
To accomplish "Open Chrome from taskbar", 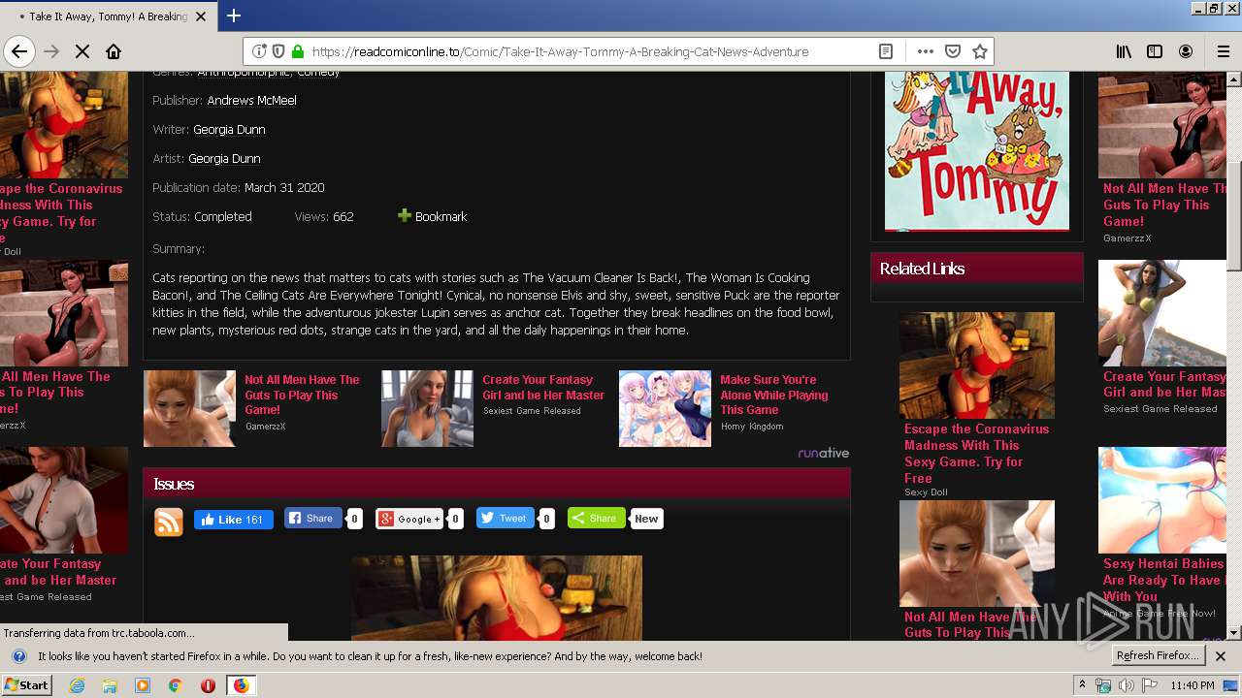I will pos(176,685).
